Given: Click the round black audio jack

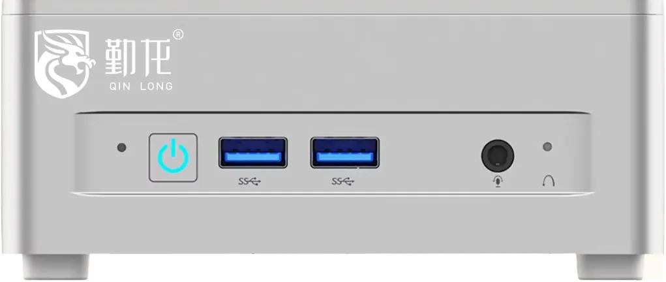Looking at the screenshot, I should tap(497, 155).
